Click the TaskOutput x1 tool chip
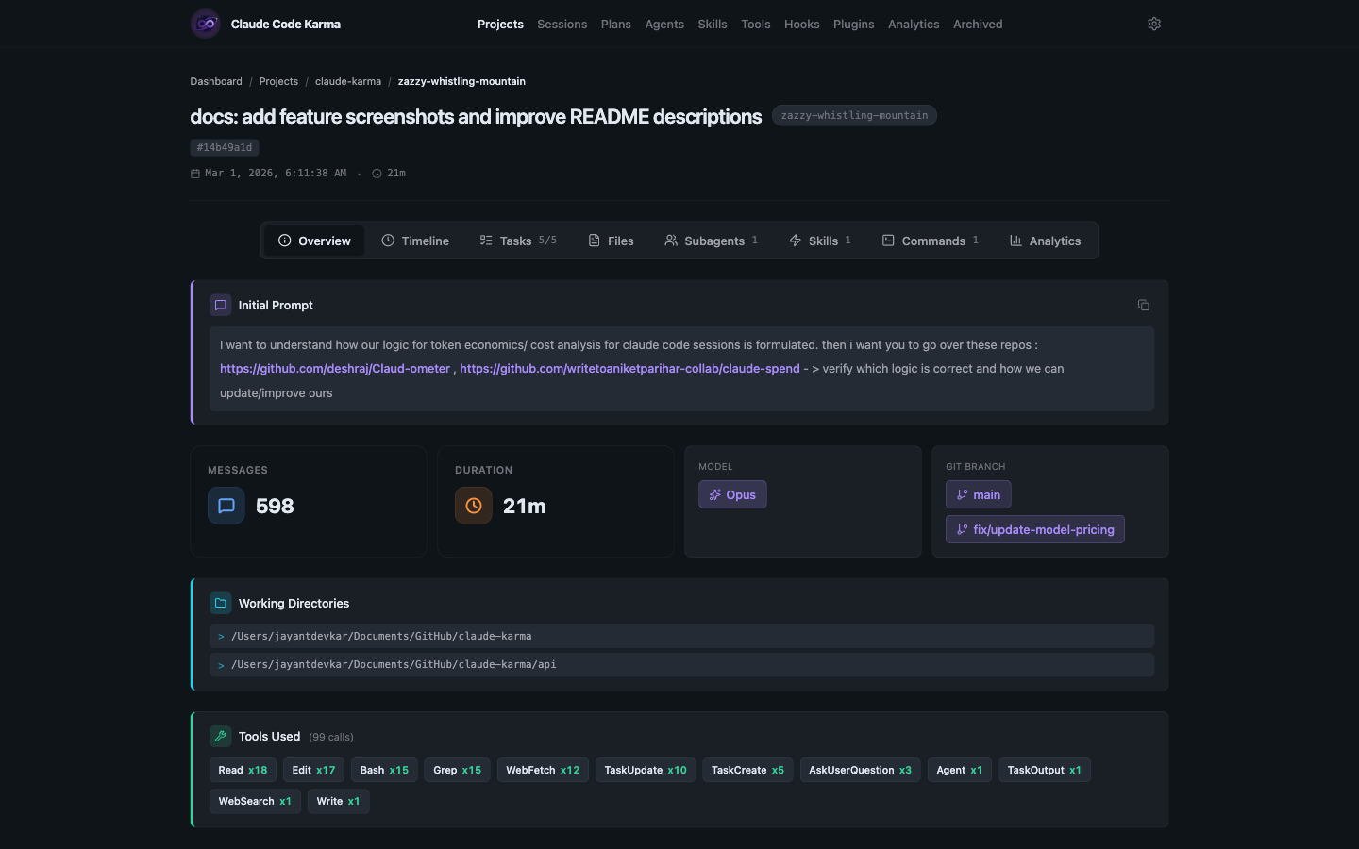This screenshot has height=849, width=1359. pos(1044,770)
